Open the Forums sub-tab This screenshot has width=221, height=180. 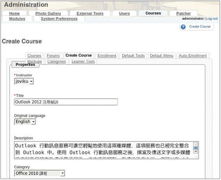point(54,55)
